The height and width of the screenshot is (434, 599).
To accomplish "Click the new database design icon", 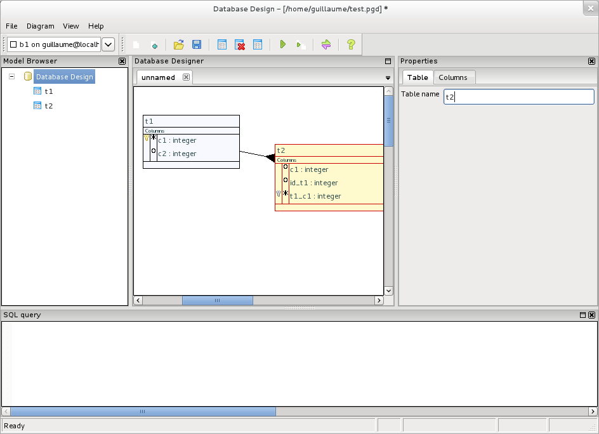I will pyautogui.click(x=136, y=44).
